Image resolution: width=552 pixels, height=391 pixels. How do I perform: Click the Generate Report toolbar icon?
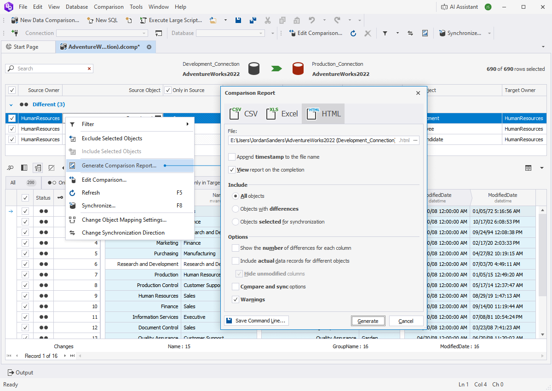pyautogui.click(x=425, y=33)
